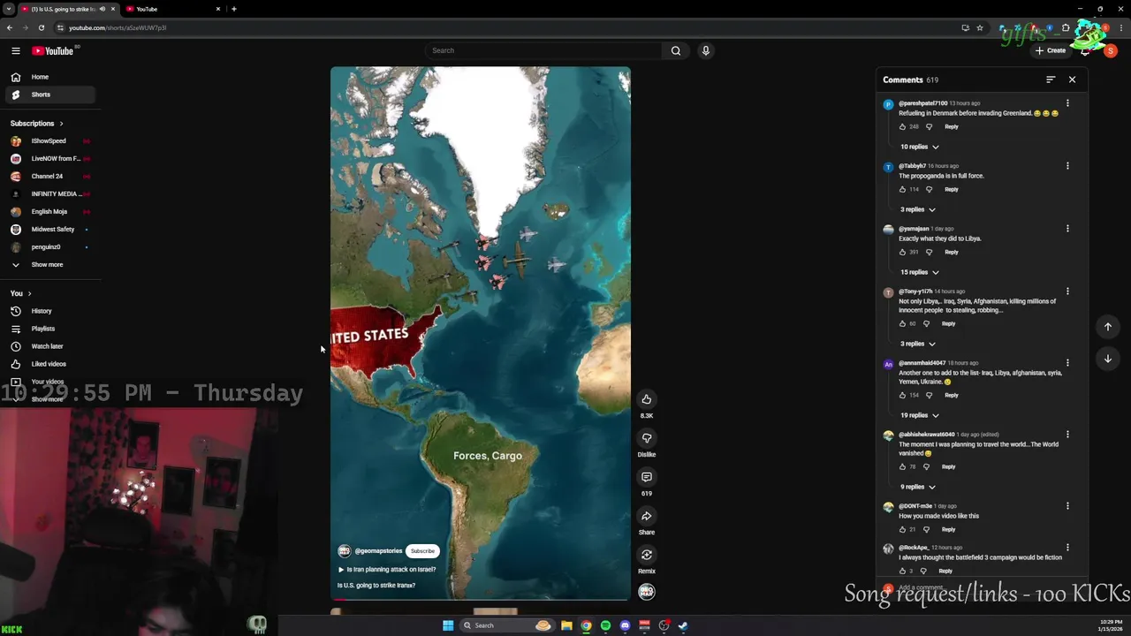Select Shorts in the sidebar
The width and height of the screenshot is (1131, 636).
(x=49, y=95)
